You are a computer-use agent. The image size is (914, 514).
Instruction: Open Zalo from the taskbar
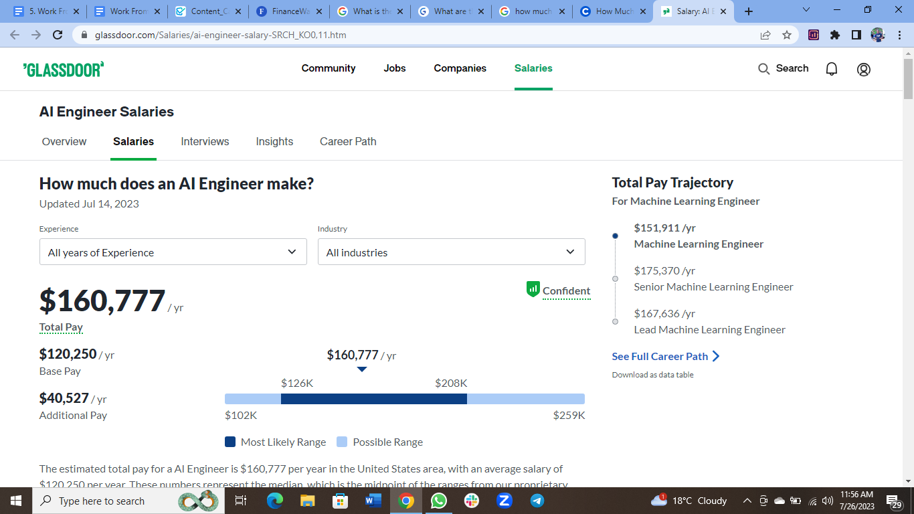coord(505,501)
